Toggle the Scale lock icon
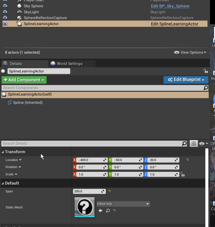Screen dimensions: 215x227 point(183,174)
